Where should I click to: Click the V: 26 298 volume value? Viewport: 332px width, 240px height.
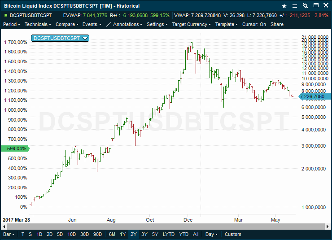point(234,15)
